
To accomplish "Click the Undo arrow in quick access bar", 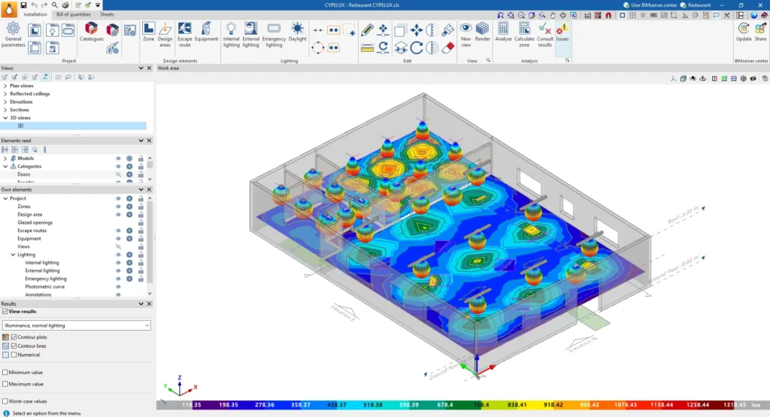I will 34,5.
